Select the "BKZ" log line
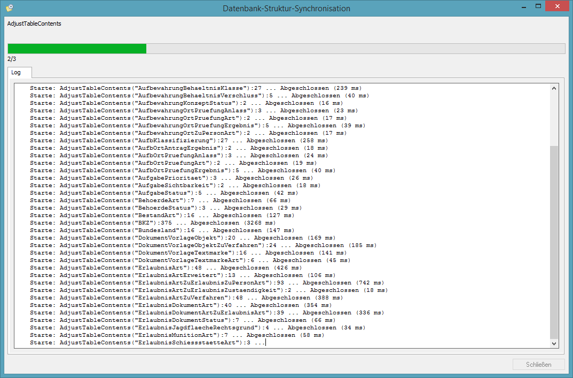Image resolution: width=573 pixels, height=378 pixels. click(152, 223)
